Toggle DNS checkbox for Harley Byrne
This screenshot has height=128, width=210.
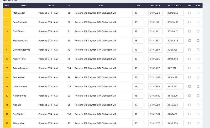[198, 96]
